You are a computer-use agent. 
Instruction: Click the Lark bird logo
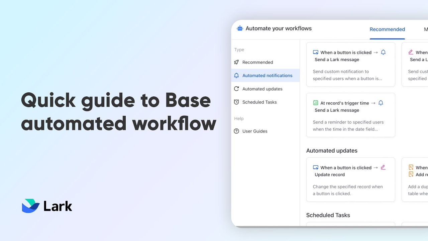31,206
